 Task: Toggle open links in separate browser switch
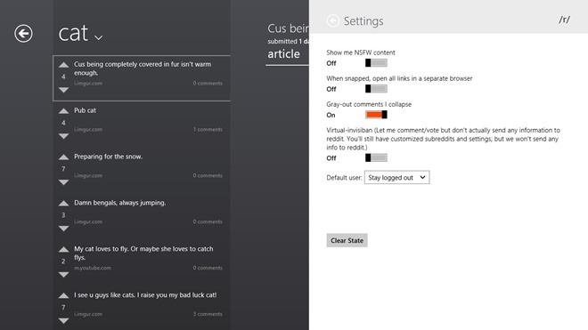coord(376,89)
